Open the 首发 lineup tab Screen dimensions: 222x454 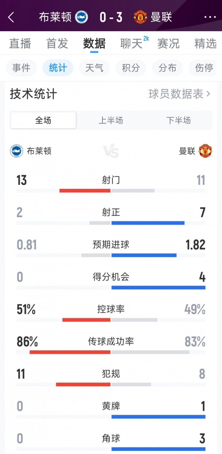[57, 44]
